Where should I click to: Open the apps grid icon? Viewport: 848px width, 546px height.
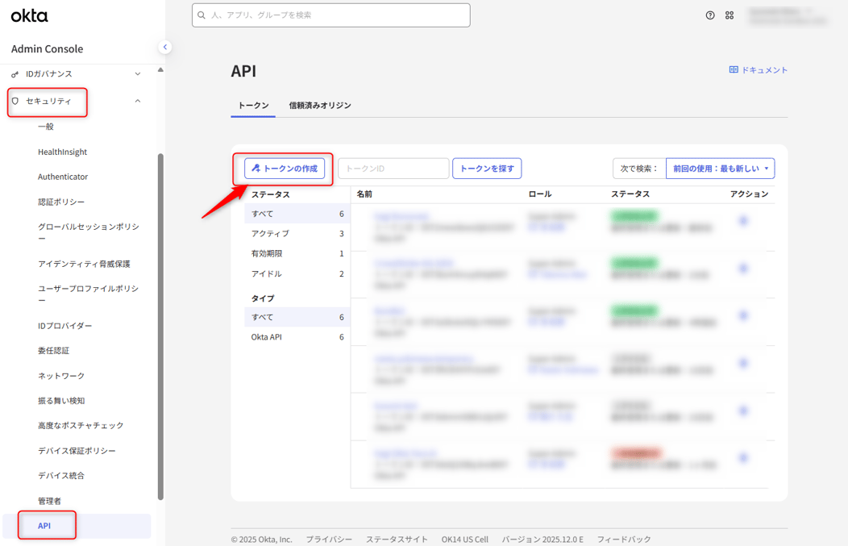[729, 15]
